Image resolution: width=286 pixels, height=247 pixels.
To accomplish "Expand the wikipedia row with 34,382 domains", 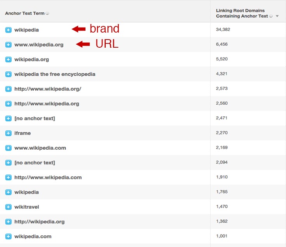I will (x=9, y=30).
